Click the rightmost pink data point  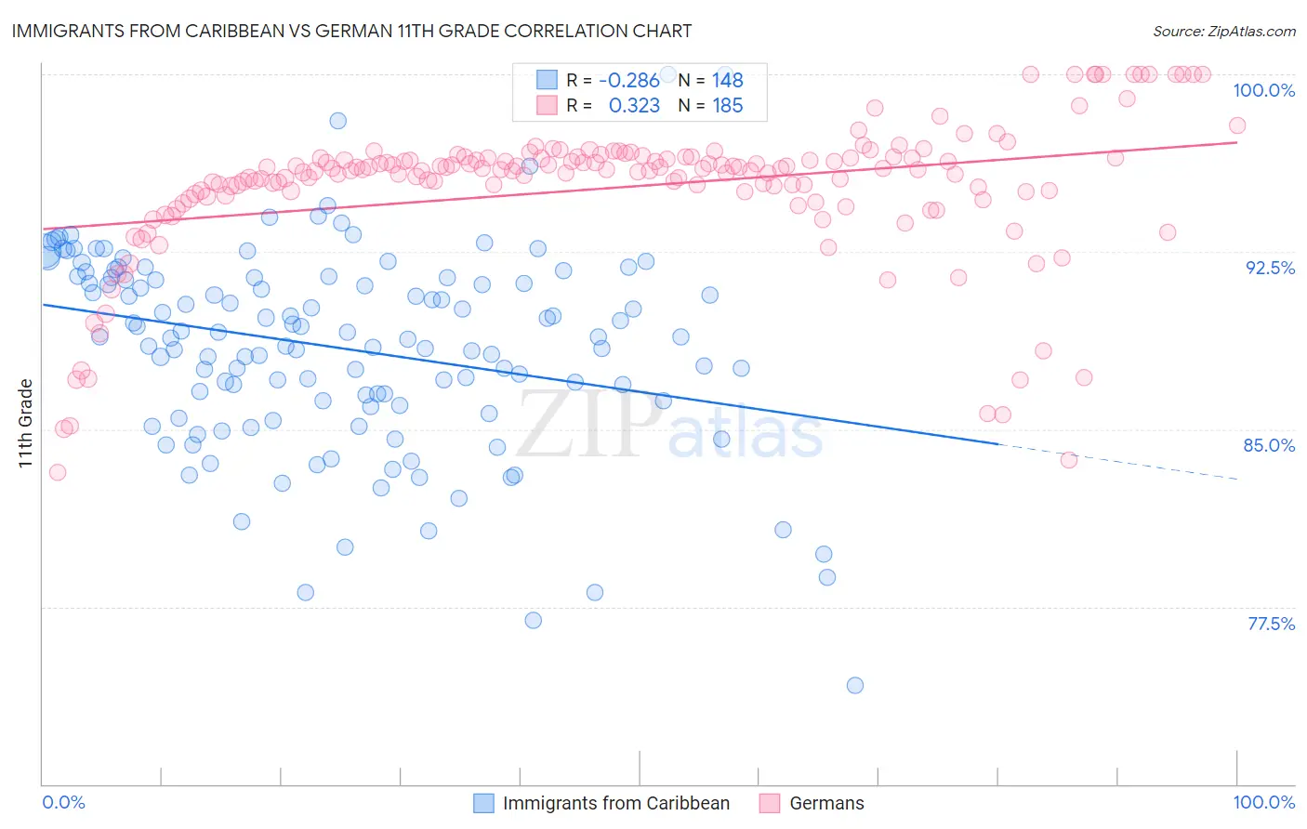point(1237,125)
